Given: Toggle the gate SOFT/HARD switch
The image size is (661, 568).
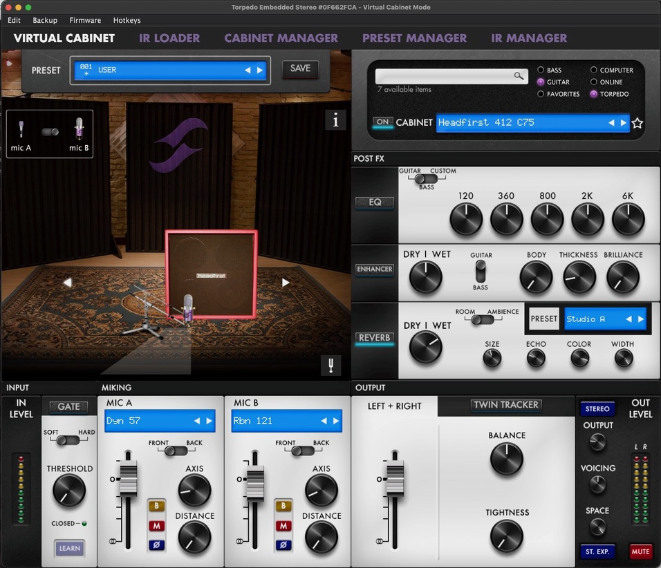Looking at the screenshot, I should tap(68, 440).
